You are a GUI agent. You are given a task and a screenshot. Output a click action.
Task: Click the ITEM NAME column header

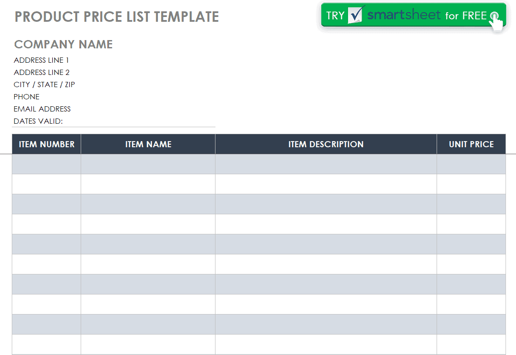point(148,144)
